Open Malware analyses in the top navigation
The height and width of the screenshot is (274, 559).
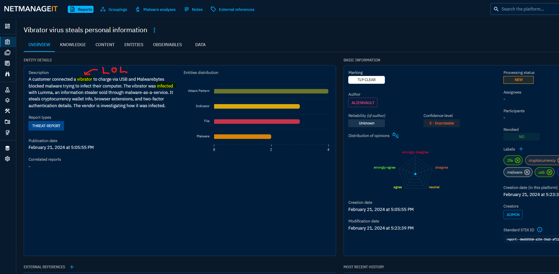pos(156,9)
